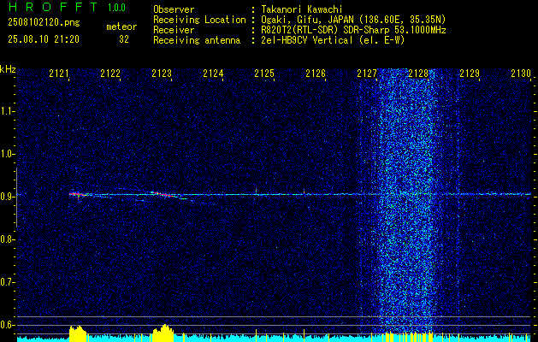Click the 2122 time axis marker
Viewport: 538px width, 342px height.
(110, 73)
